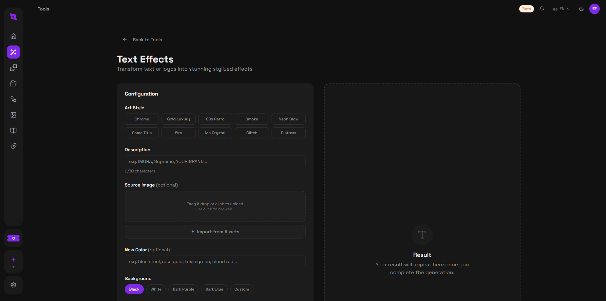The height and width of the screenshot is (301, 606).
Task: Select the Game Title art style
Action: click(x=142, y=133)
